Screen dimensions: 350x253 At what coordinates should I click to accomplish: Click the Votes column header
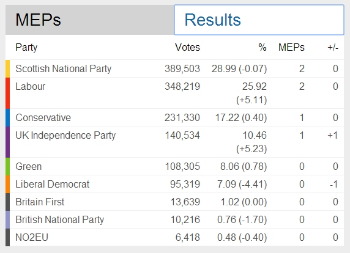coord(187,47)
